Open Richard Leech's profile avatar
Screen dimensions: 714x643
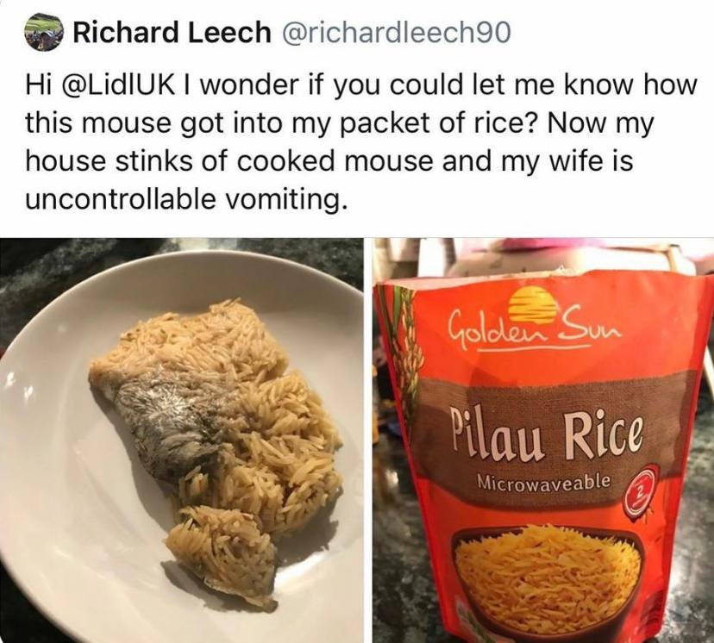point(43,34)
